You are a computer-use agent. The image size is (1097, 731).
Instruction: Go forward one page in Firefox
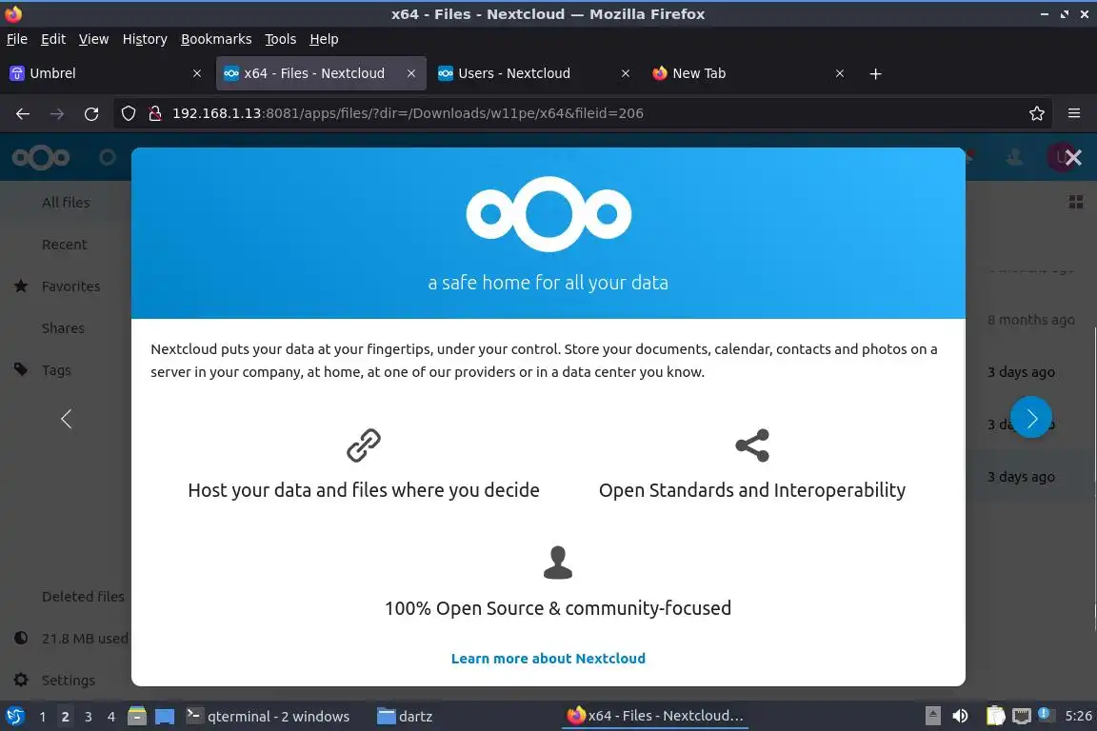click(57, 113)
